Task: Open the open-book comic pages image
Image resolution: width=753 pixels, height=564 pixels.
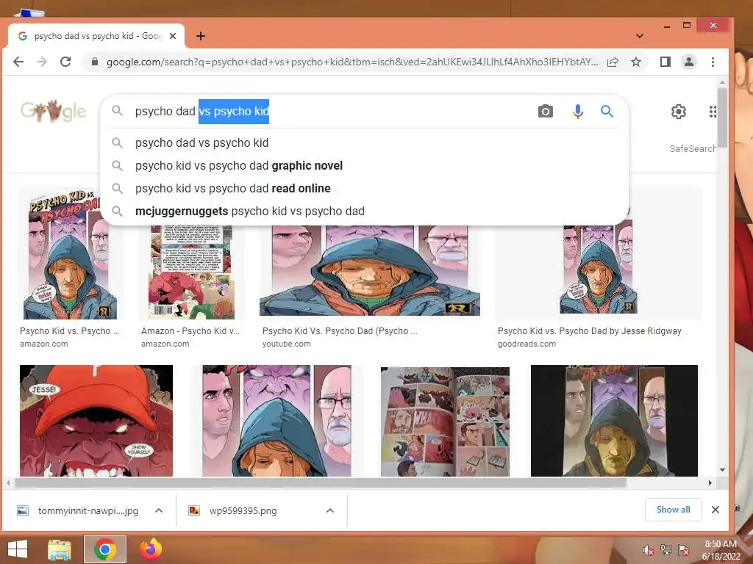Action: pos(445,422)
